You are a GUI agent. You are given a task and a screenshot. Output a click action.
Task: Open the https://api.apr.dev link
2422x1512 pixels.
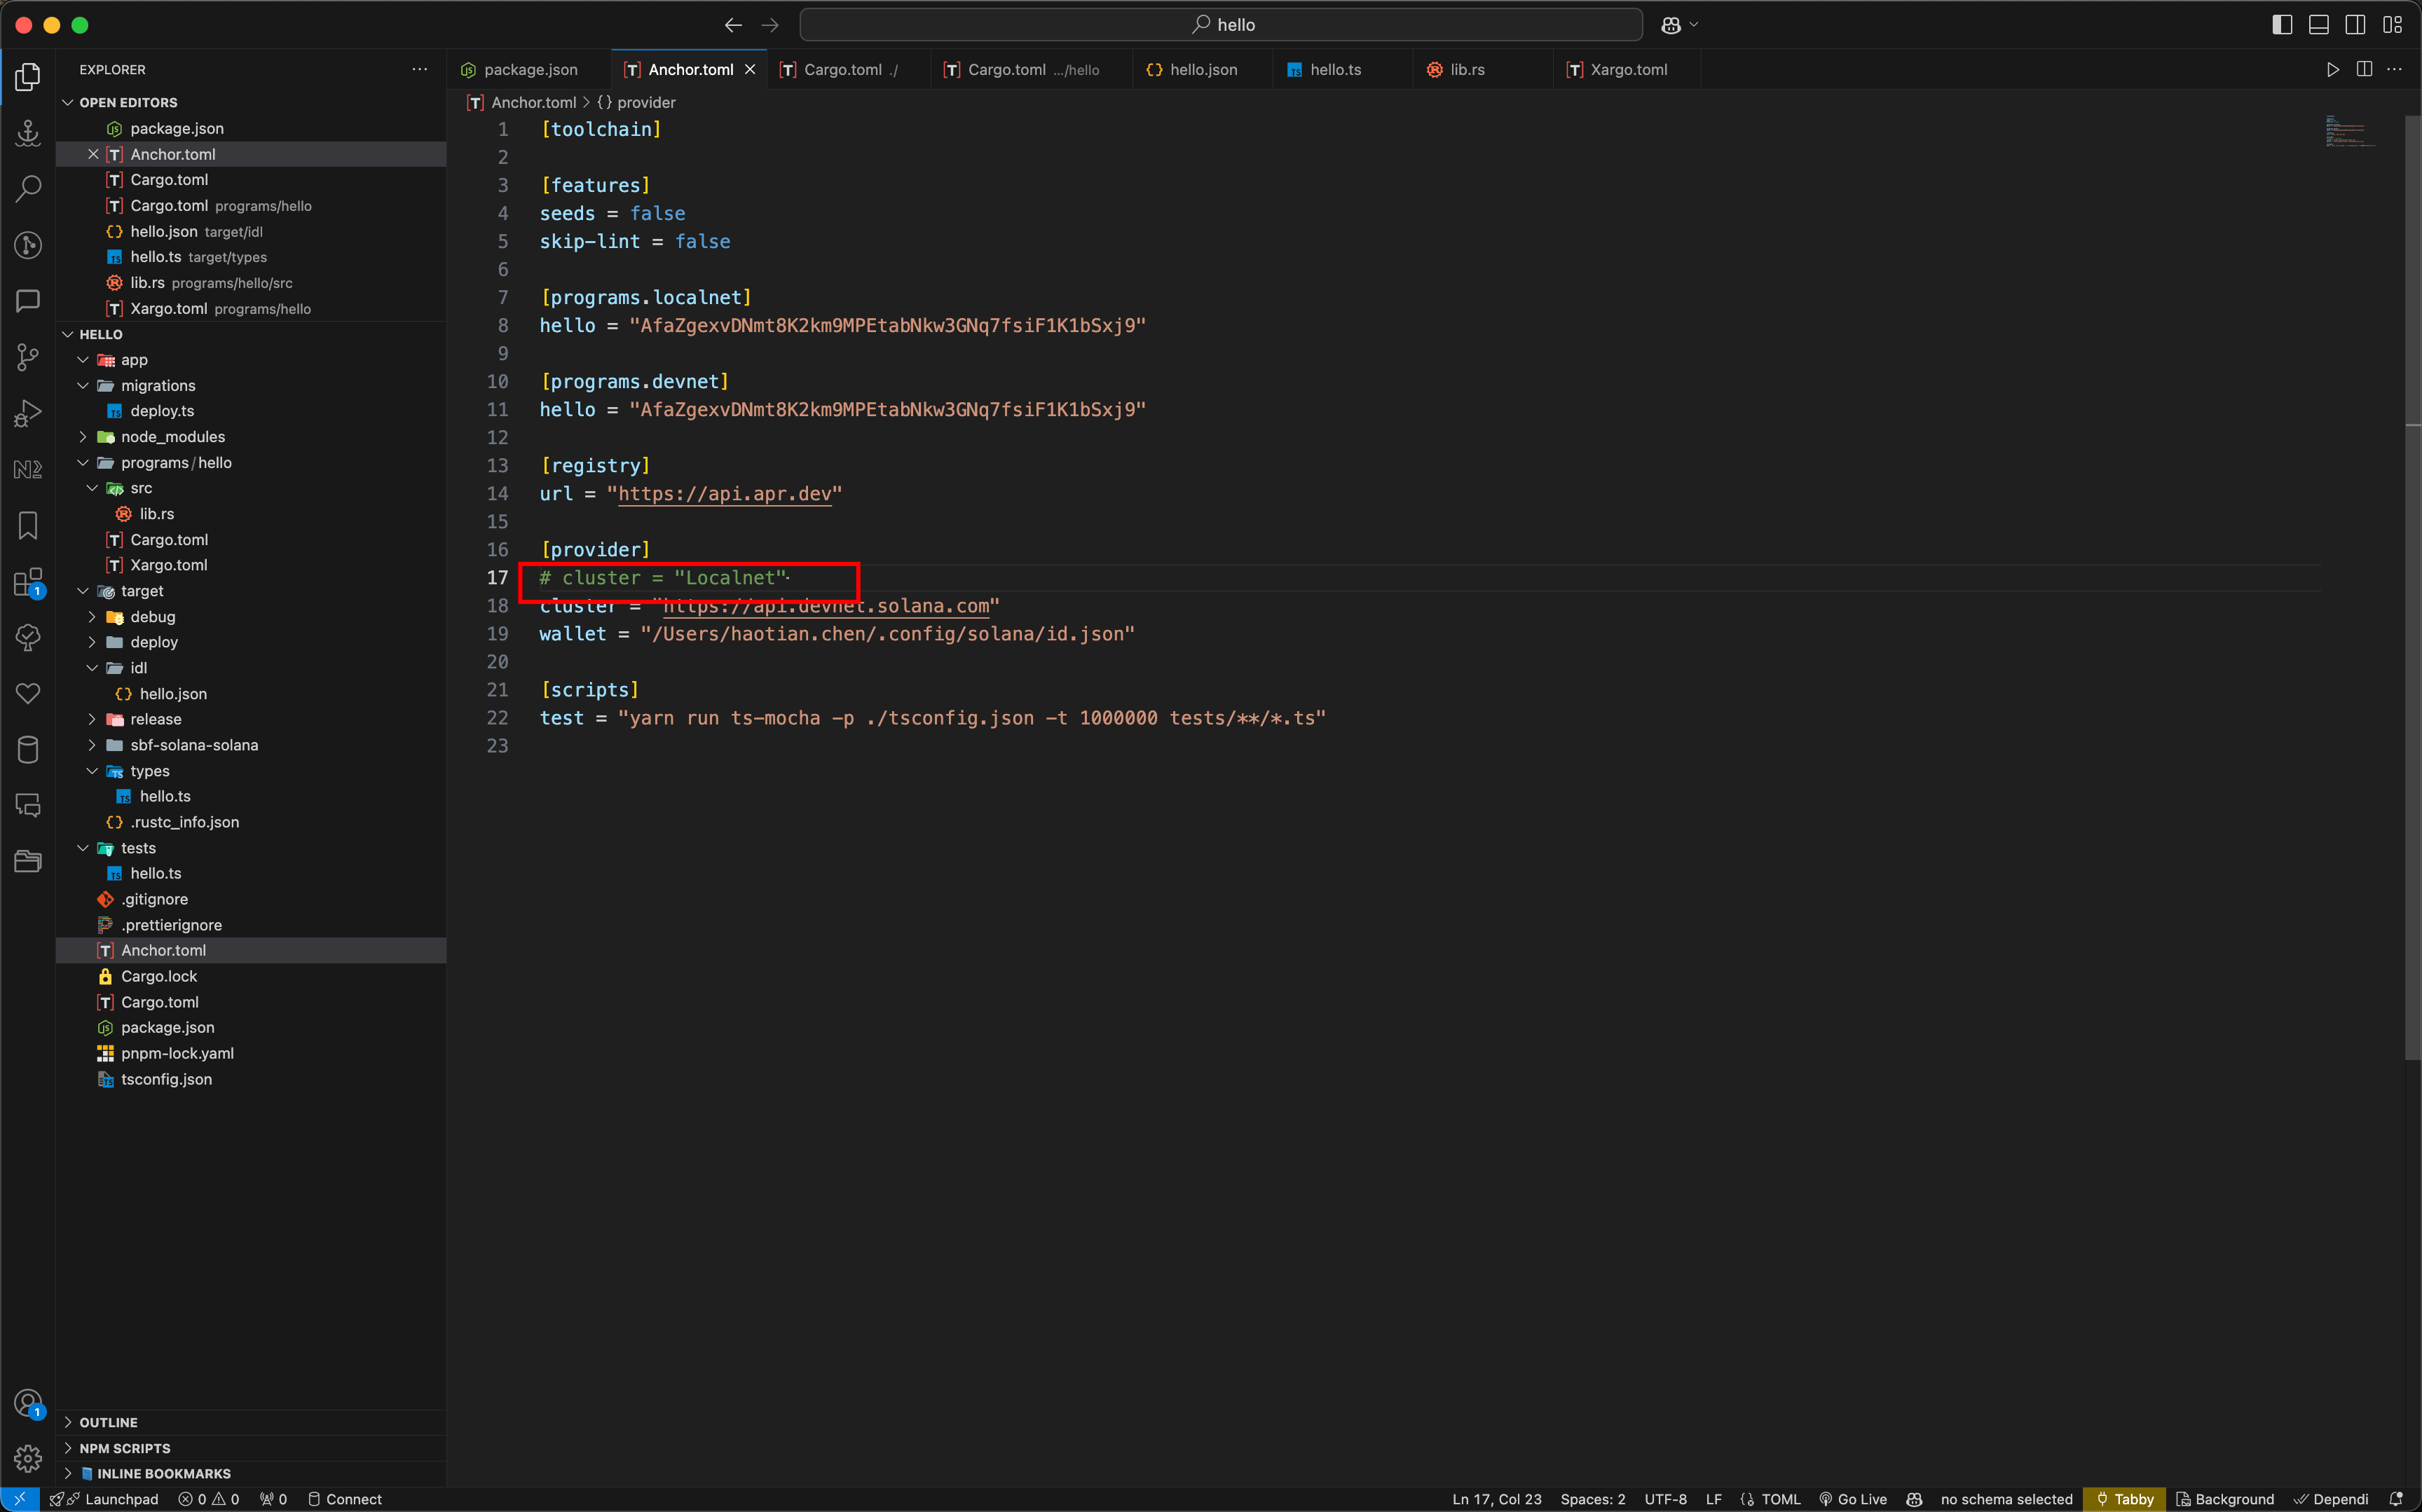tap(725, 494)
